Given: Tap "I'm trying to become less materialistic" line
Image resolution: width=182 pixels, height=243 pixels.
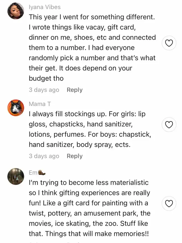Looking at the screenshot, I should pos(89,183).
